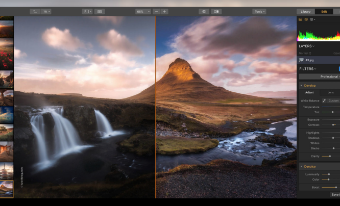The image size is (340, 206).
Task: Click the Clarity slider handle
Action: [330, 156]
